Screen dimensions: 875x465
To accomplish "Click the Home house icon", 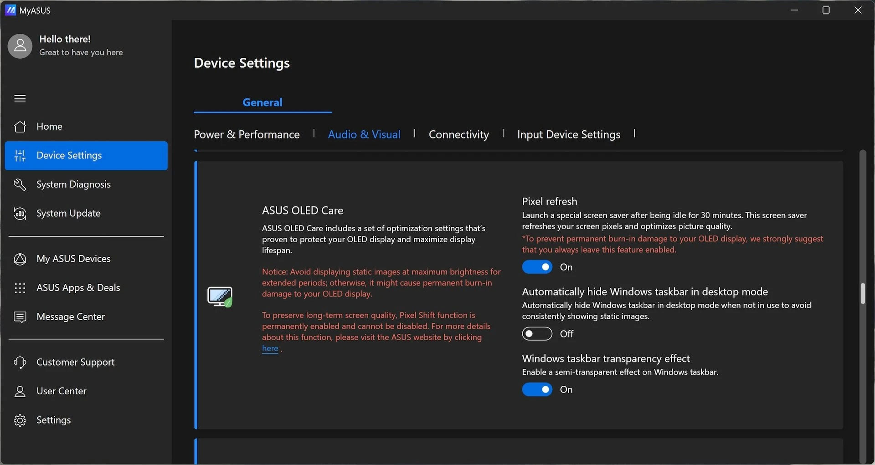I will tap(20, 126).
